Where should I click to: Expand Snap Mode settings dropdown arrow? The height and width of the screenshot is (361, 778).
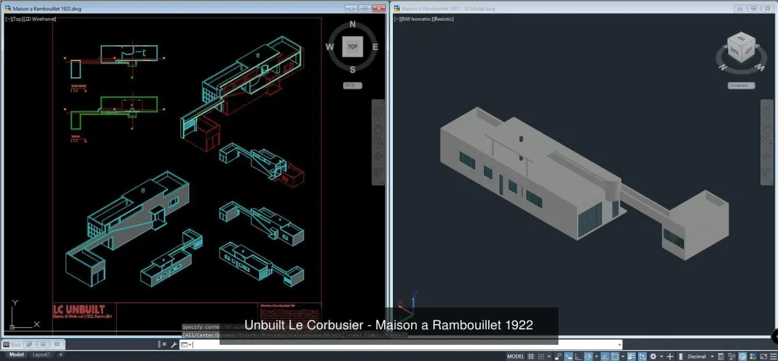(x=548, y=356)
